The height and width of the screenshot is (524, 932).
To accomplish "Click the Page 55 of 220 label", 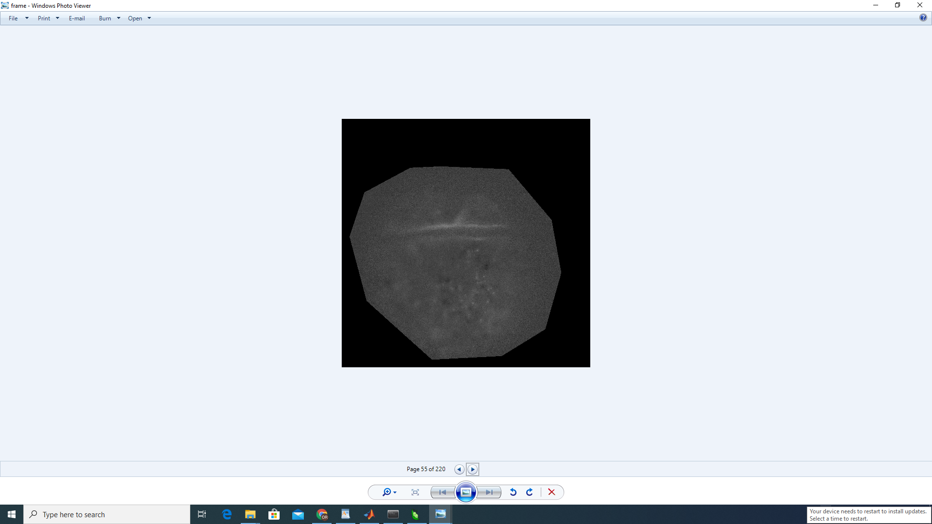I will click(x=426, y=469).
